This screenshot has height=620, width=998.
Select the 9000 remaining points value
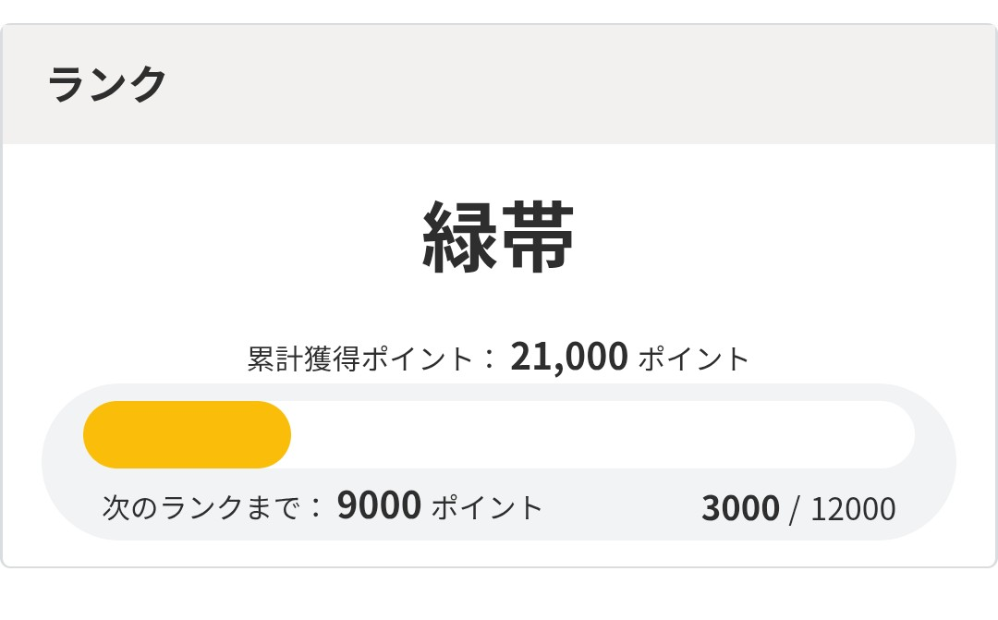[x=379, y=505]
